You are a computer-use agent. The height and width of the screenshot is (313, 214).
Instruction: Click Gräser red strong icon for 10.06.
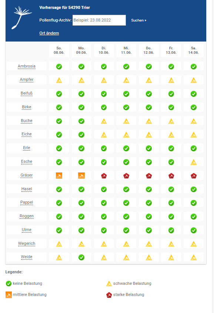click(x=104, y=176)
